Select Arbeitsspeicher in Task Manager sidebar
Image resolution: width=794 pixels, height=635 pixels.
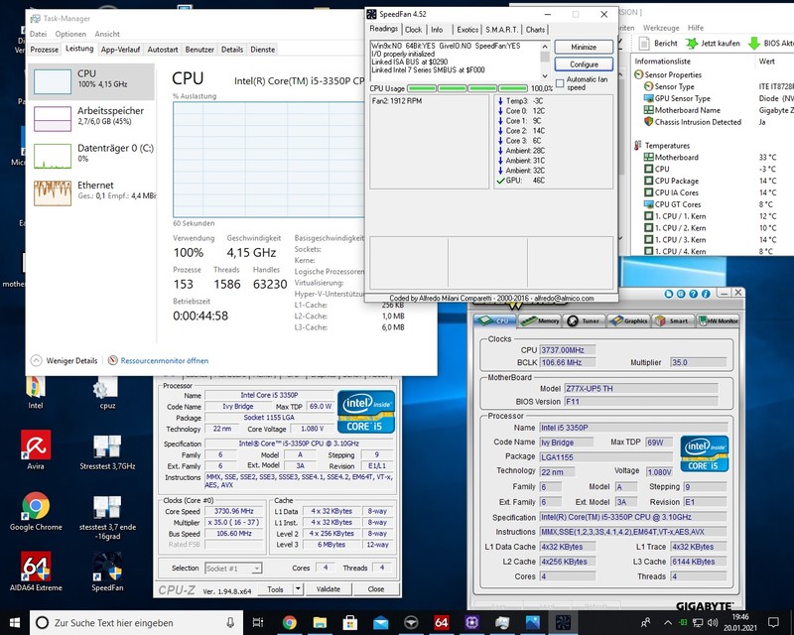click(91, 118)
